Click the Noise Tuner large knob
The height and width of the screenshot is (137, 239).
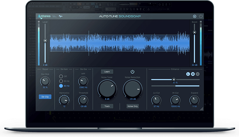[107, 89]
